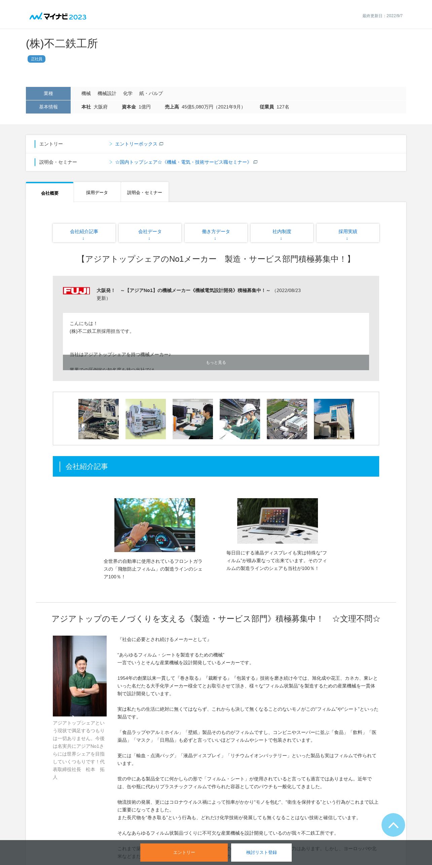Open the aerial factory view thumbnail
432x865 pixels.
pyautogui.click(x=287, y=419)
